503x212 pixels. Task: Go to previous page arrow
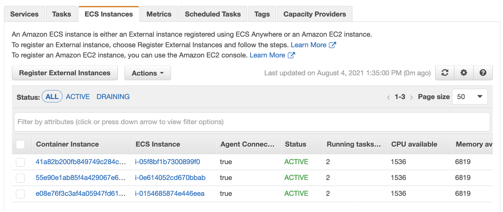pos(389,97)
